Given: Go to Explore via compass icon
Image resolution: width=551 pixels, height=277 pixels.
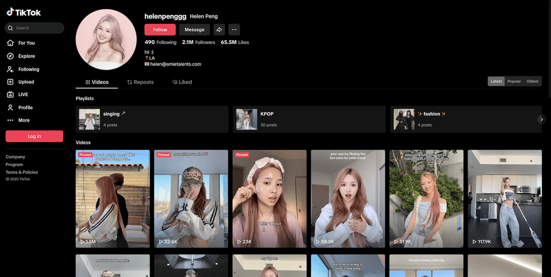Looking at the screenshot, I should pyautogui.click(x=11, y=56).
